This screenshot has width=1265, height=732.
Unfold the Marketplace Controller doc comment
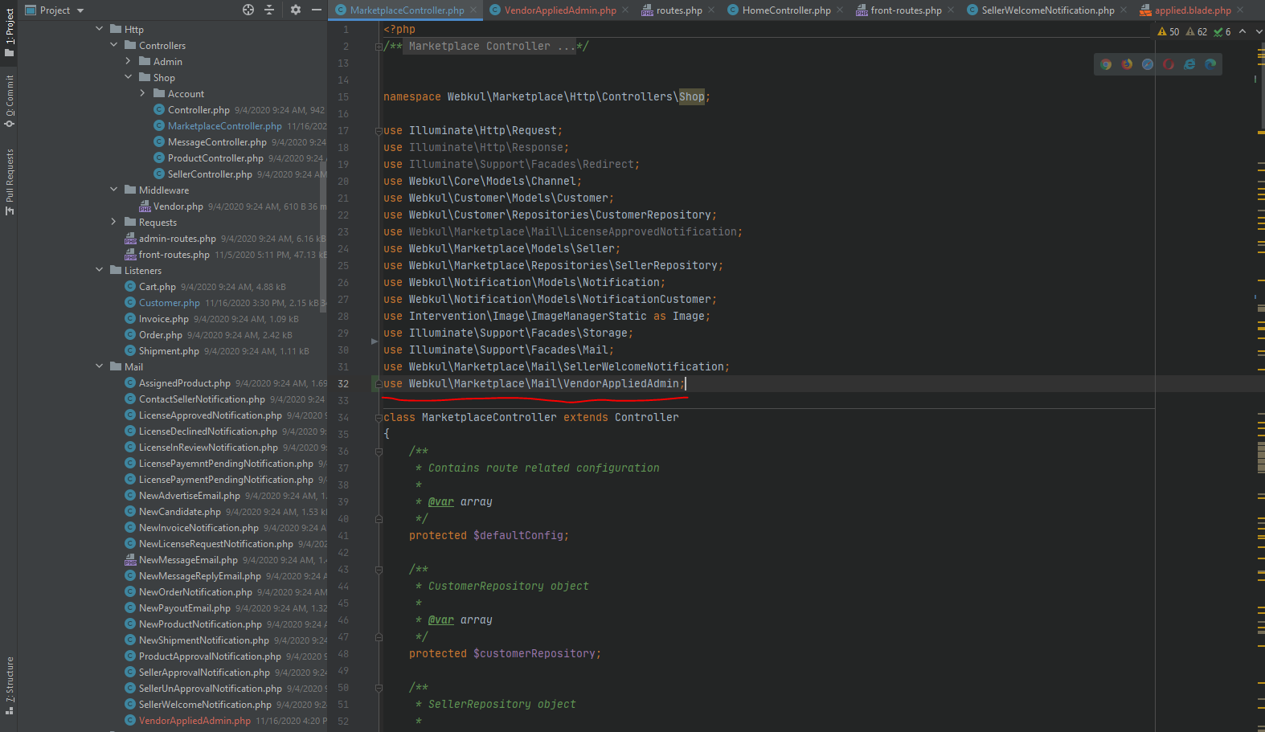coord(379,47)
